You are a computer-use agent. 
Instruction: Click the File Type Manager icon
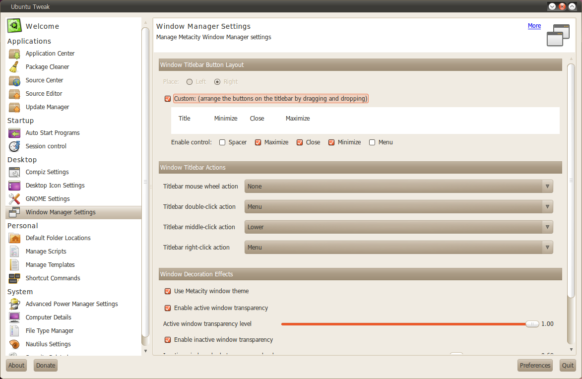coord(14,331)
